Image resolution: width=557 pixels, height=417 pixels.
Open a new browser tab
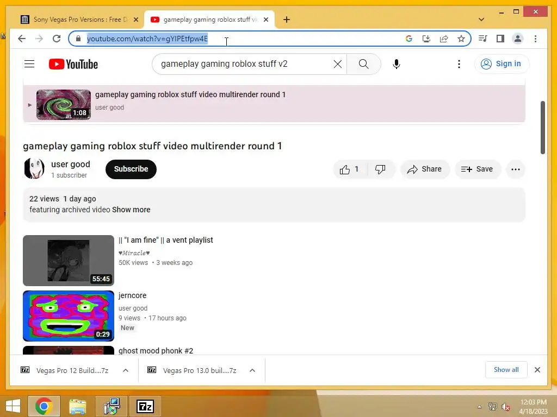point(287,20)
